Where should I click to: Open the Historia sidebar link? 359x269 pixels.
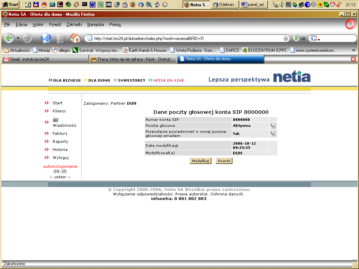pyautogui.click(x=60, y=150)
